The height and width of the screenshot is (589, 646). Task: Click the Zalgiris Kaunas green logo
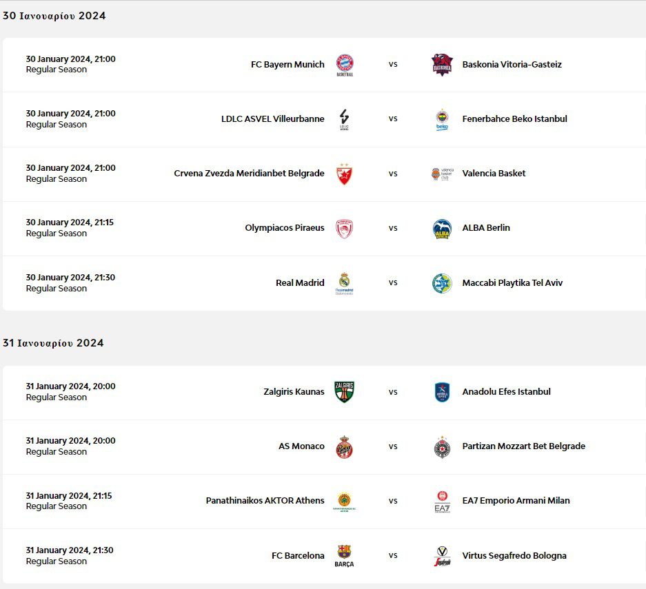coord(344,392)
